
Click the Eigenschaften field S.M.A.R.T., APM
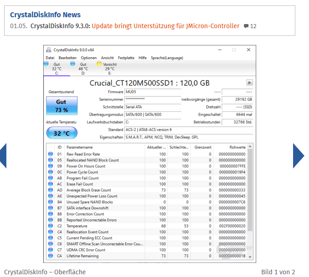pos(188,137)
